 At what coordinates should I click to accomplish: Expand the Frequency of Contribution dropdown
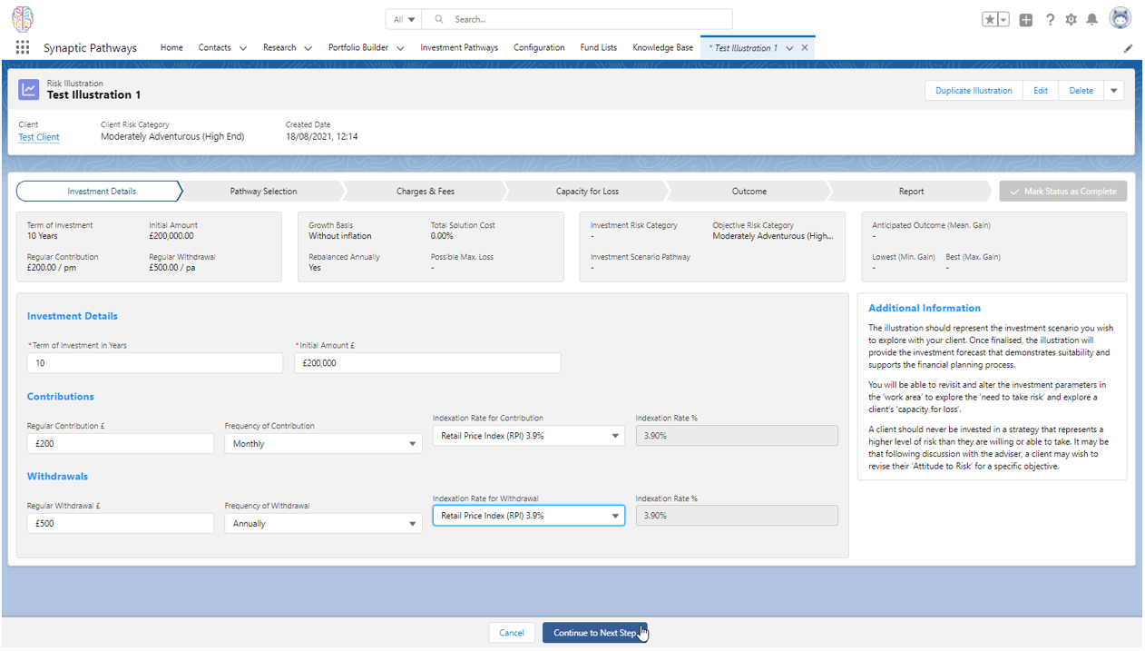(x=323, y=444)
